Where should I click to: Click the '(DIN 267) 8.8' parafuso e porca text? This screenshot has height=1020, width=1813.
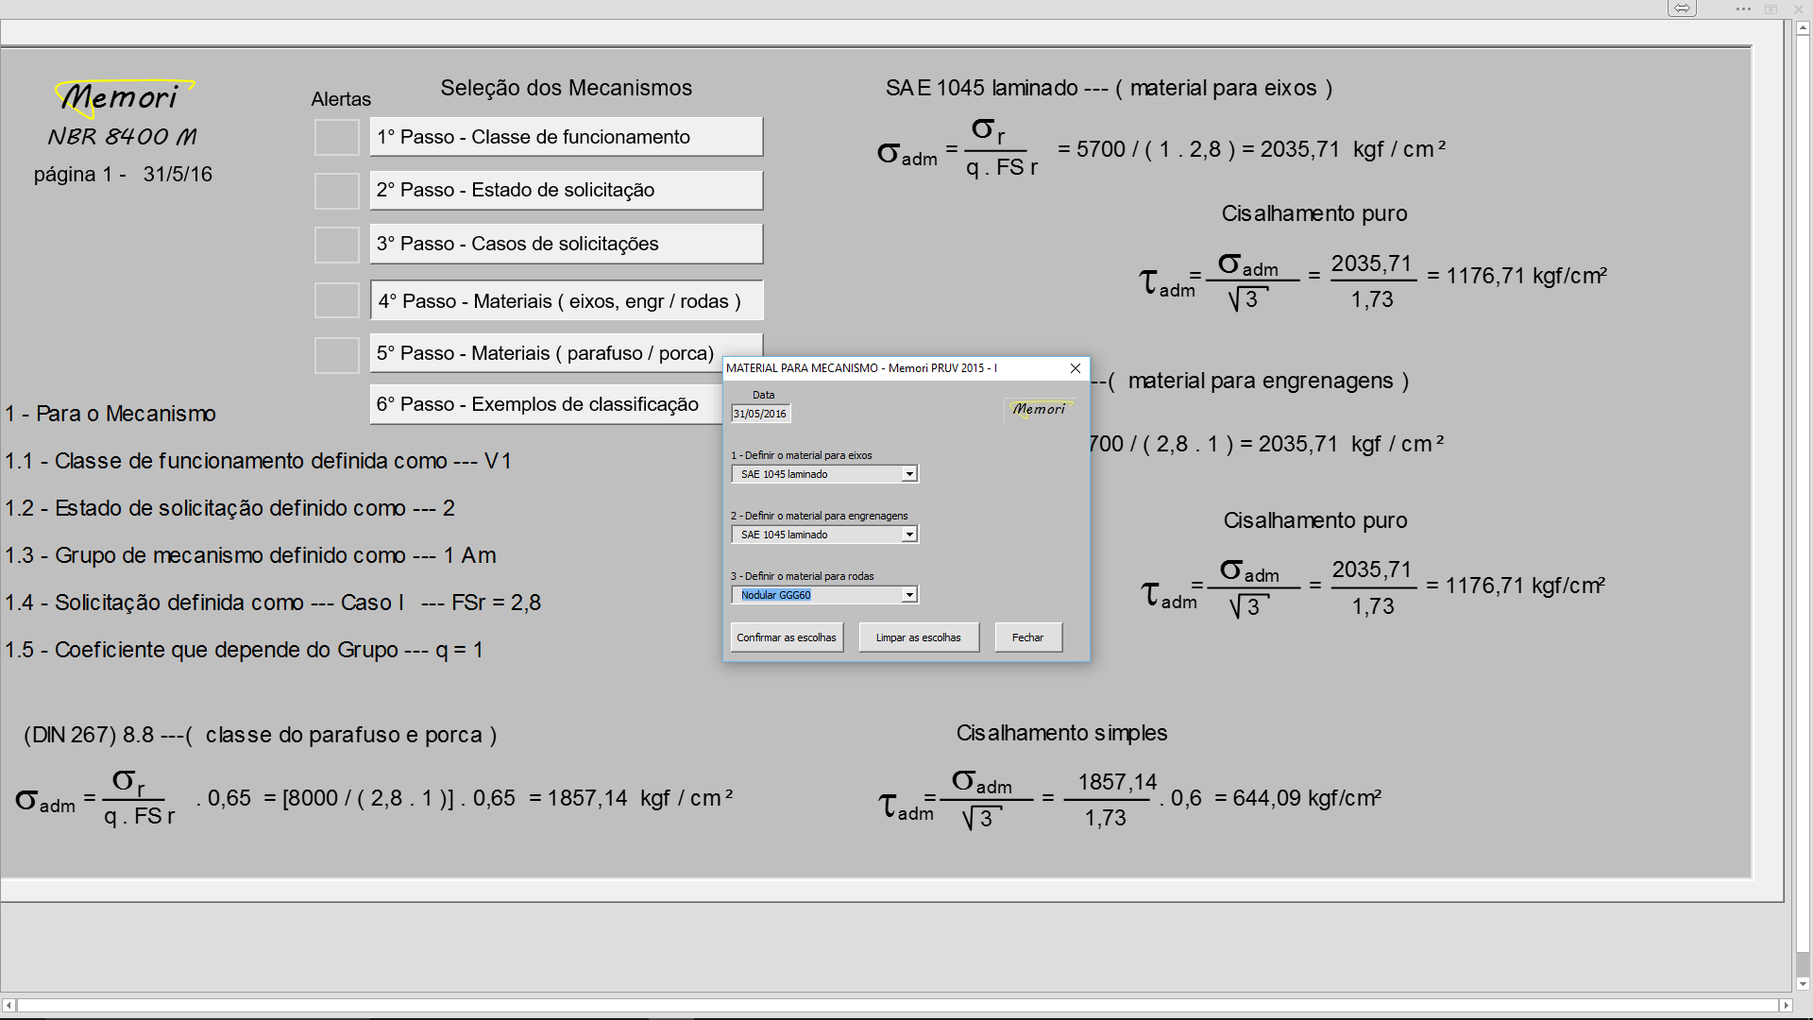pos(260,735)
